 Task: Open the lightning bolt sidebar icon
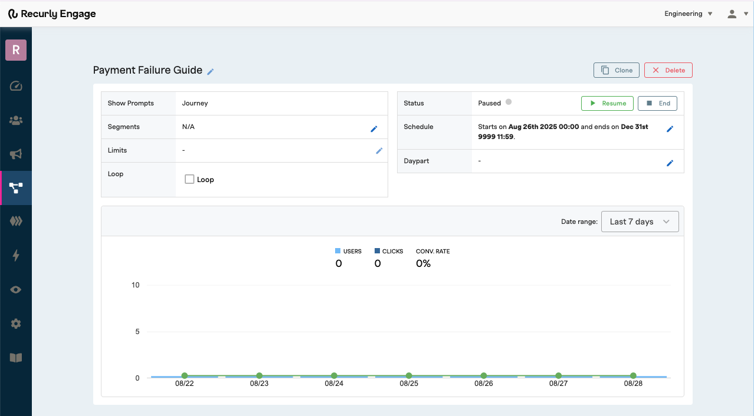tap(16, 255)
